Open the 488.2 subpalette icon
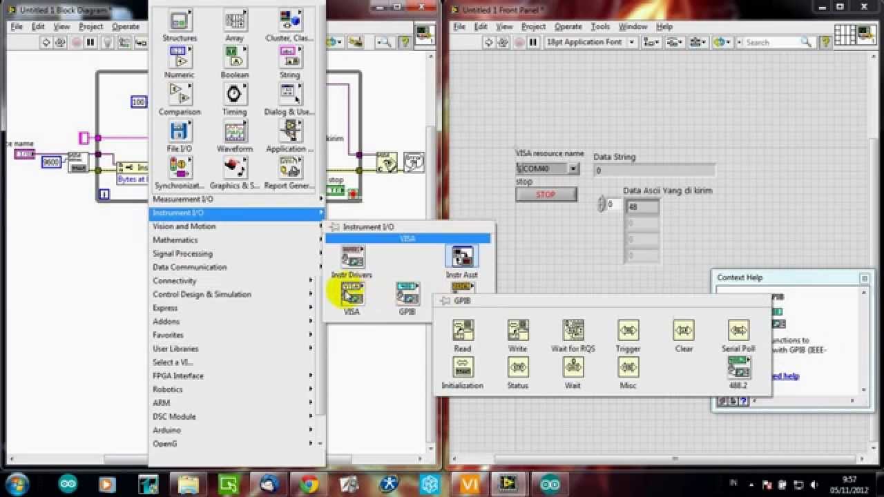884x497 pixels. [739, 367]
